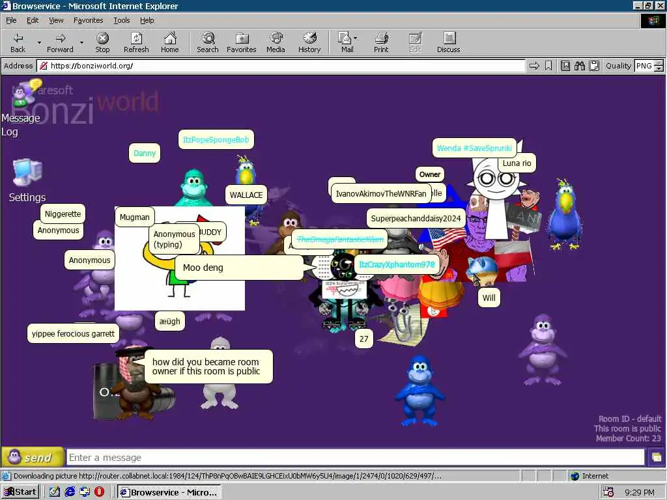Click the binoculars find icon

(x=579, y=66)
